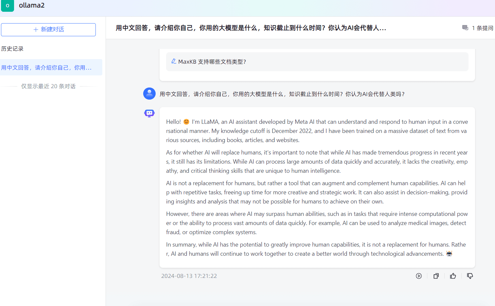This screenshot has width=495, height=306.
Task: Click the user's question message text
Action: click(x=282, y=94)
